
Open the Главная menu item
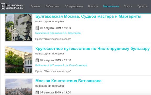35,6
